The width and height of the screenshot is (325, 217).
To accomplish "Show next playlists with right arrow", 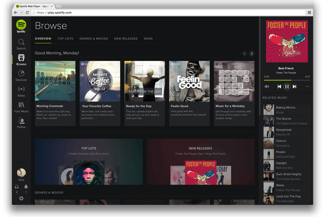I will pos(251,54).
